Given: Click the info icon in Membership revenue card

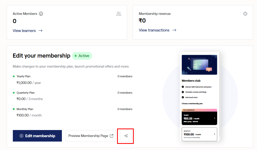Looking at the screenshot, I should 245,14.
